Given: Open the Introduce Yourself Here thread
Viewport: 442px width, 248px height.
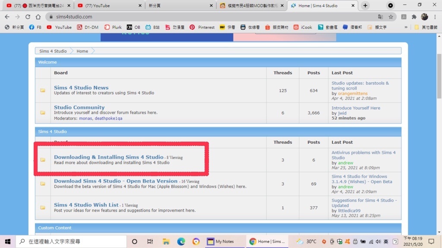Looking at the screenshot, I should [356, 108].
